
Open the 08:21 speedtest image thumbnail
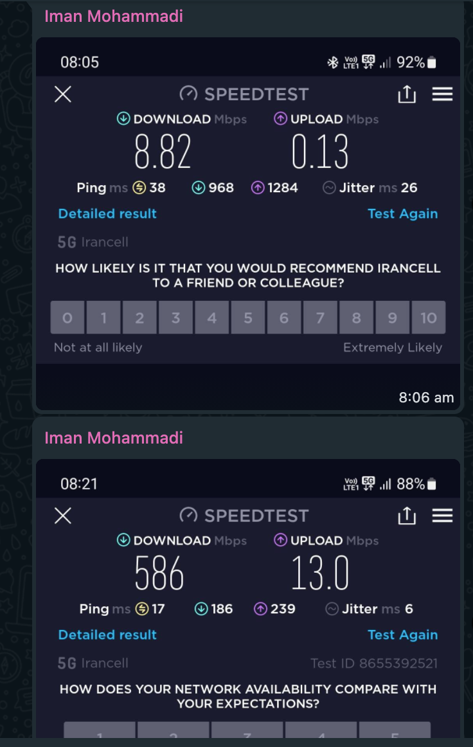coord(248,598)
